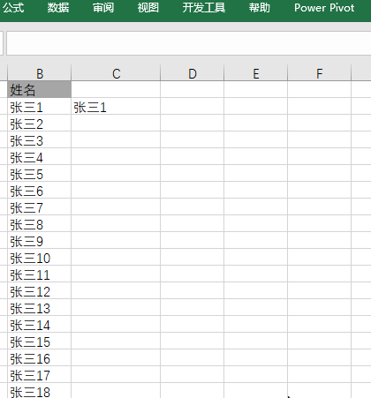Open the 数据 ribbon tab
The width and height of the screenshot is (371, 398).
click(x=58, y=8)
